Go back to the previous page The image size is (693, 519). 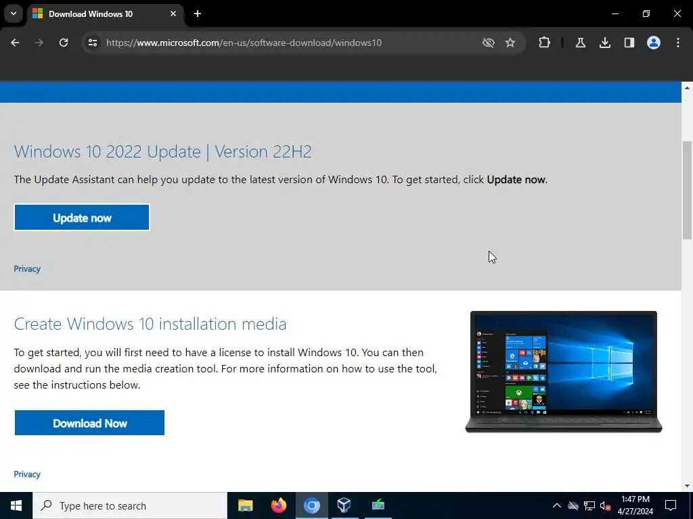15,43
